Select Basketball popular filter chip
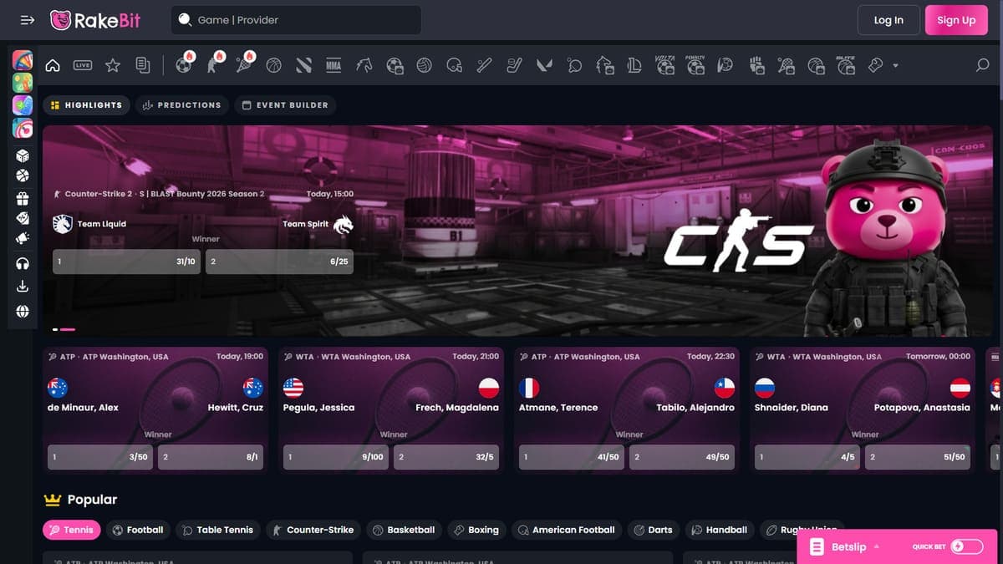The height and width of the screenshot is (564, 1003). click(404, 530)
